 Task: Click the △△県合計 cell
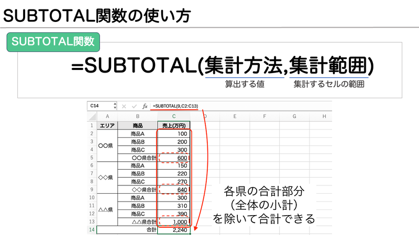coord(138,221)
